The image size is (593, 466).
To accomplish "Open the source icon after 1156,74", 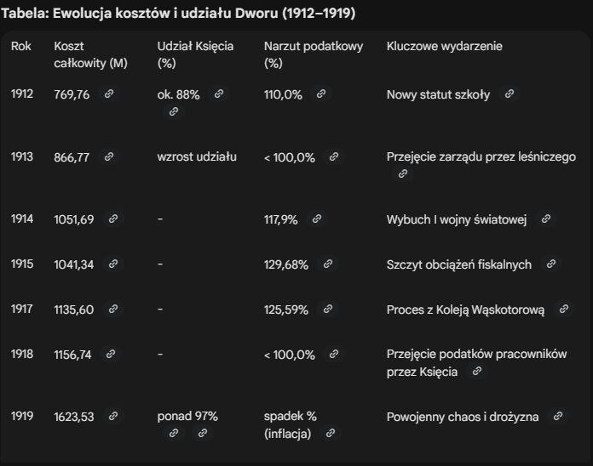I will (110, 355).
